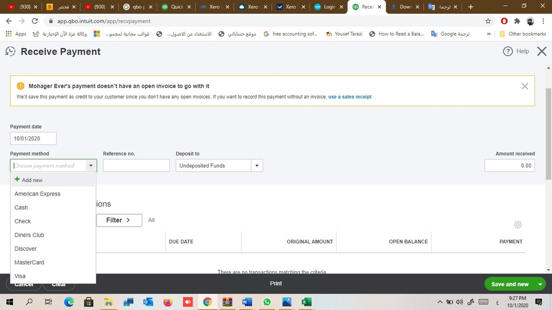Open Excel from the taskbar
The image size is (552, 310).
pos(307,302)
